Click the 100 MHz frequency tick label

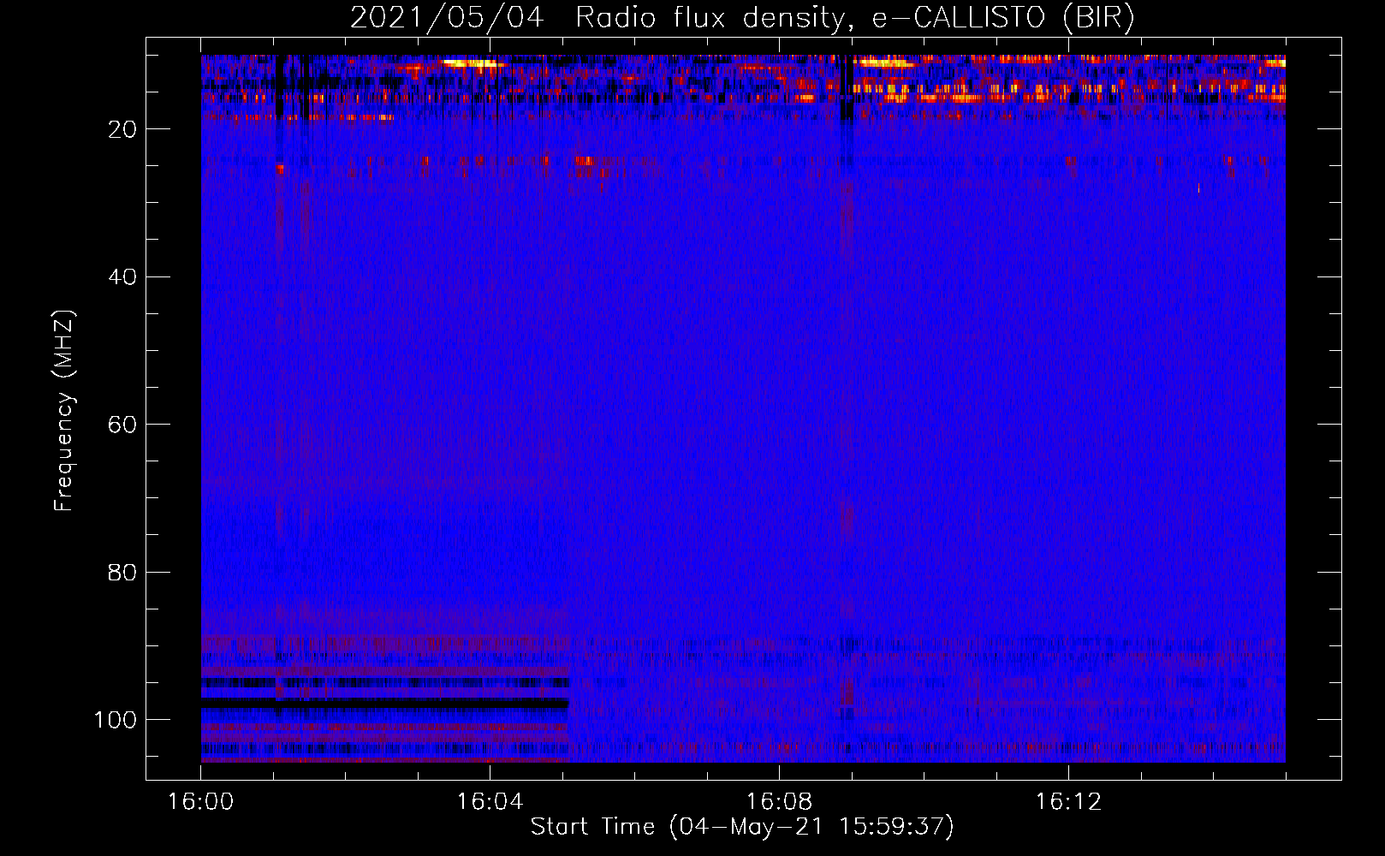point(116,720)
